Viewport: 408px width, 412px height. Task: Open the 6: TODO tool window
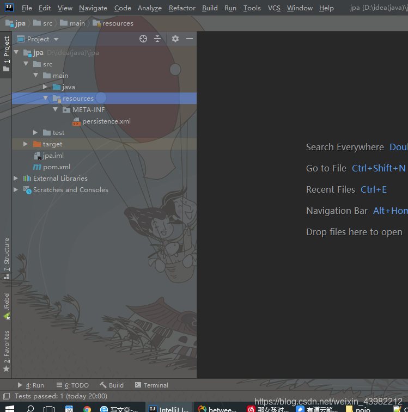point(72,385)
